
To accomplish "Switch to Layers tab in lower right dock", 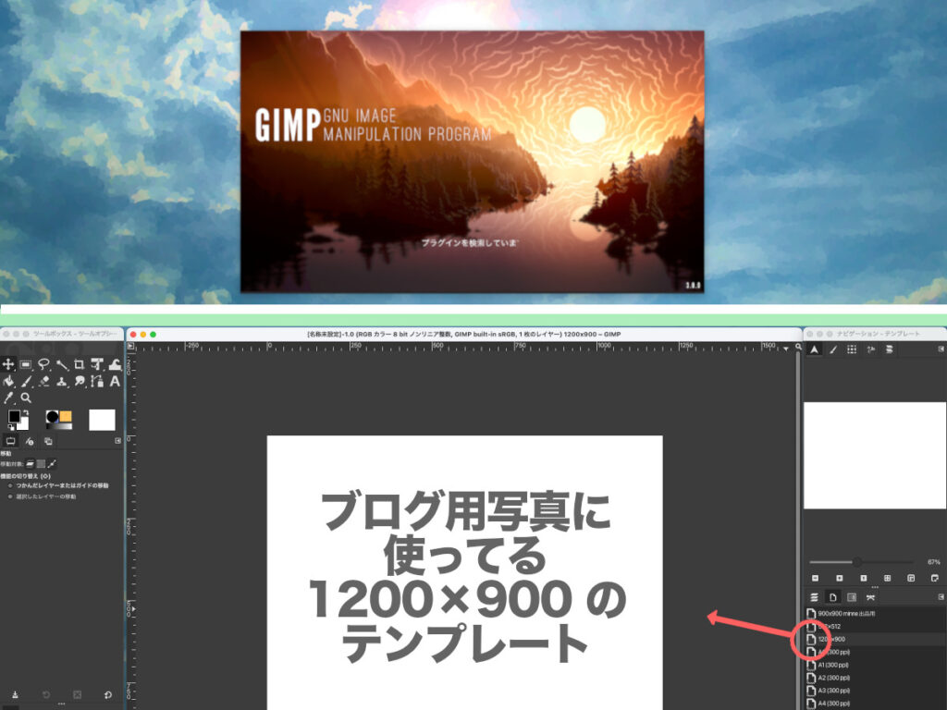I will tap(814, 597).
